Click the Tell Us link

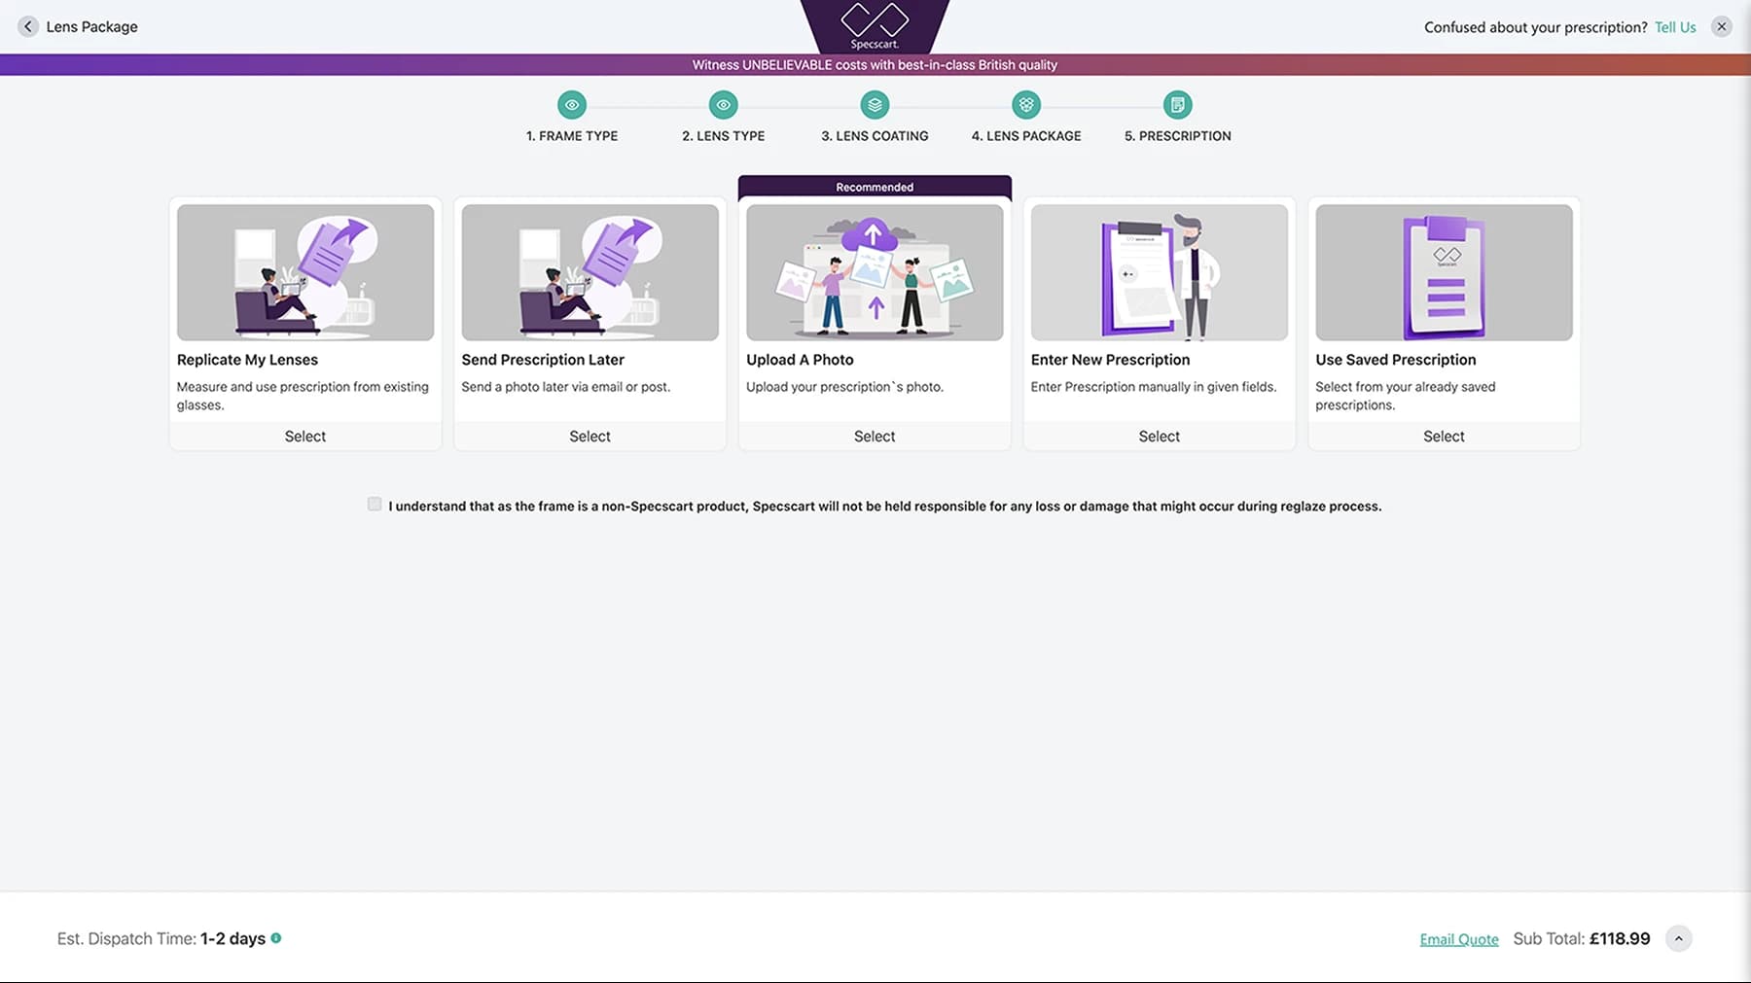[x=1674, y=27]
